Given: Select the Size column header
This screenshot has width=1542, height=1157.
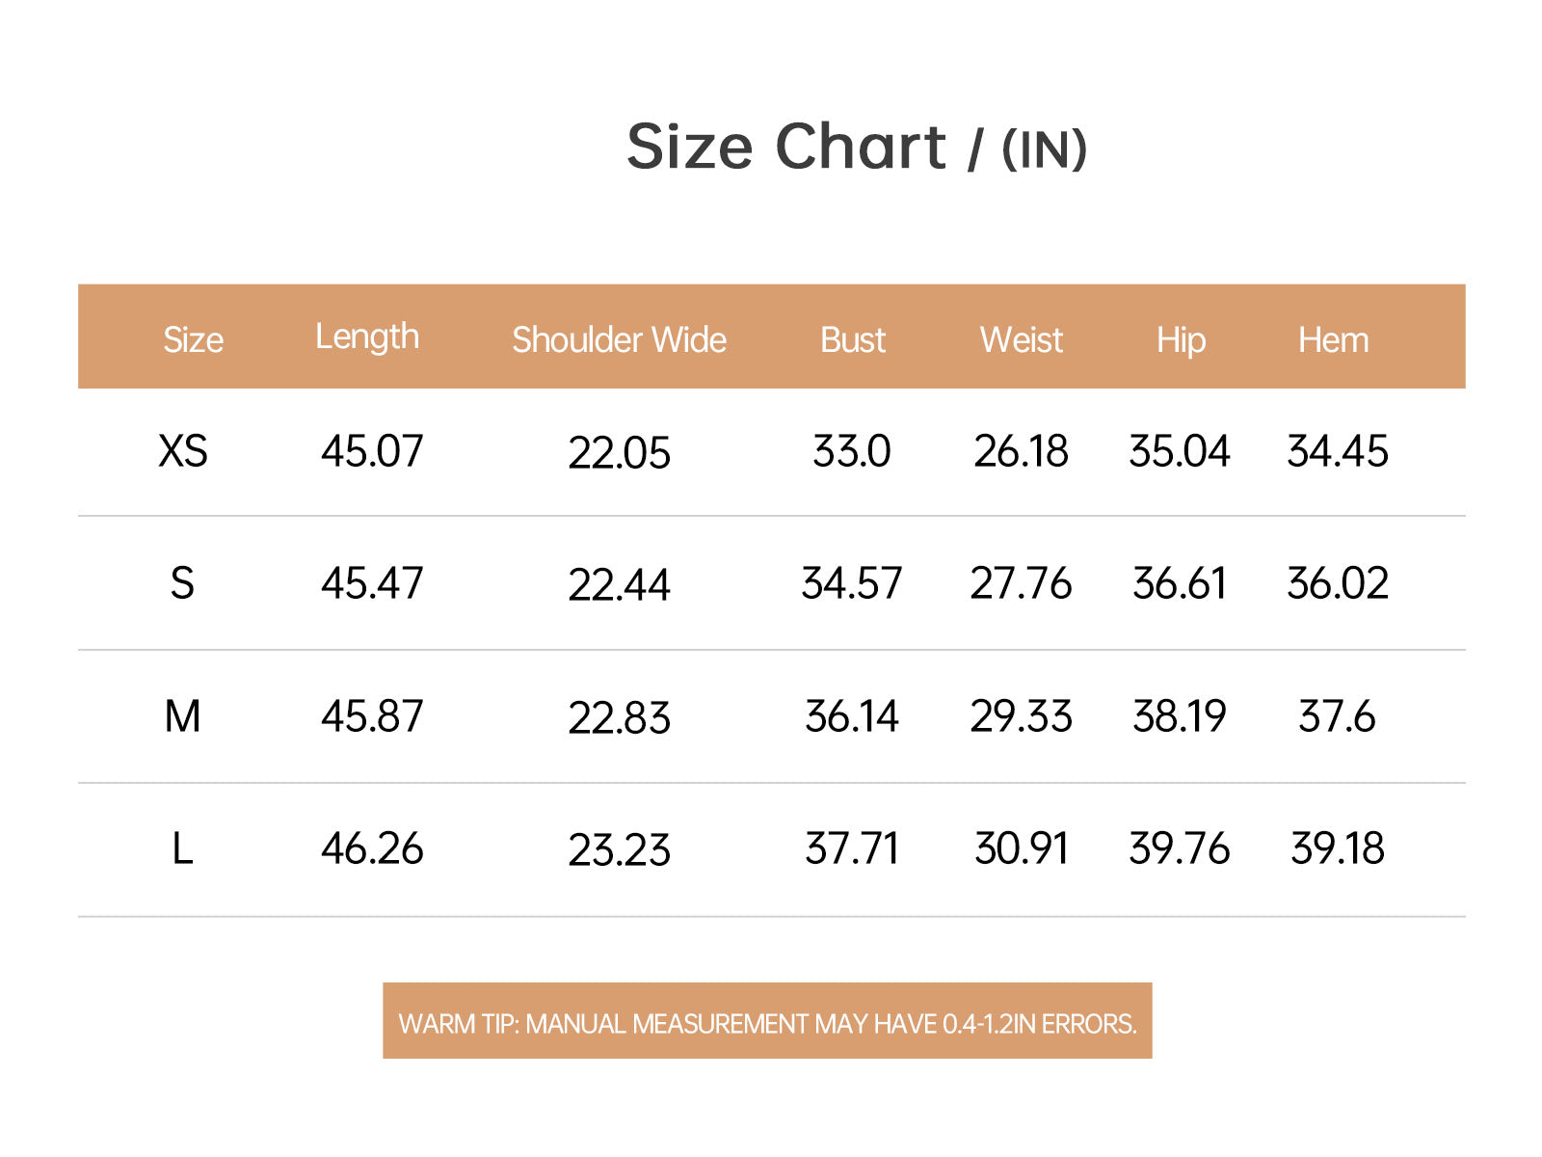Looking at the screenshot, I should click(x=193, y=339).
